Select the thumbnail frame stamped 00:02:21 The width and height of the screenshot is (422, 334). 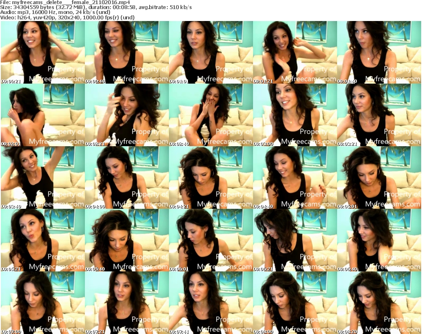coord(127,115)
